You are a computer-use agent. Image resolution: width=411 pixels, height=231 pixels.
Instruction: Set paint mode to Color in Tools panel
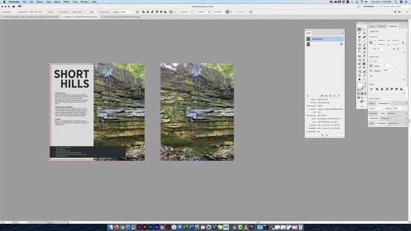click(358, 94)
